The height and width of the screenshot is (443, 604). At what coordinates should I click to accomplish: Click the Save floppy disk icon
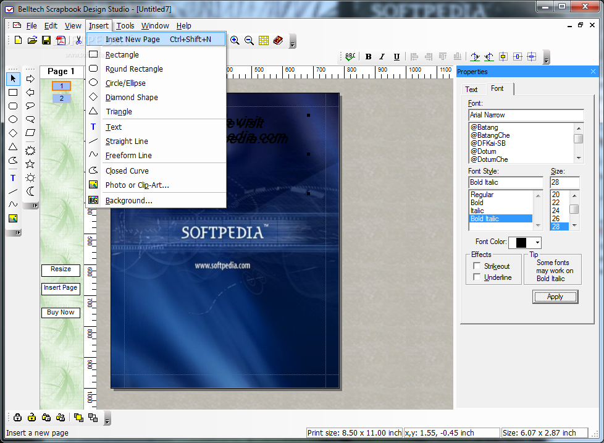coord(46,40)
